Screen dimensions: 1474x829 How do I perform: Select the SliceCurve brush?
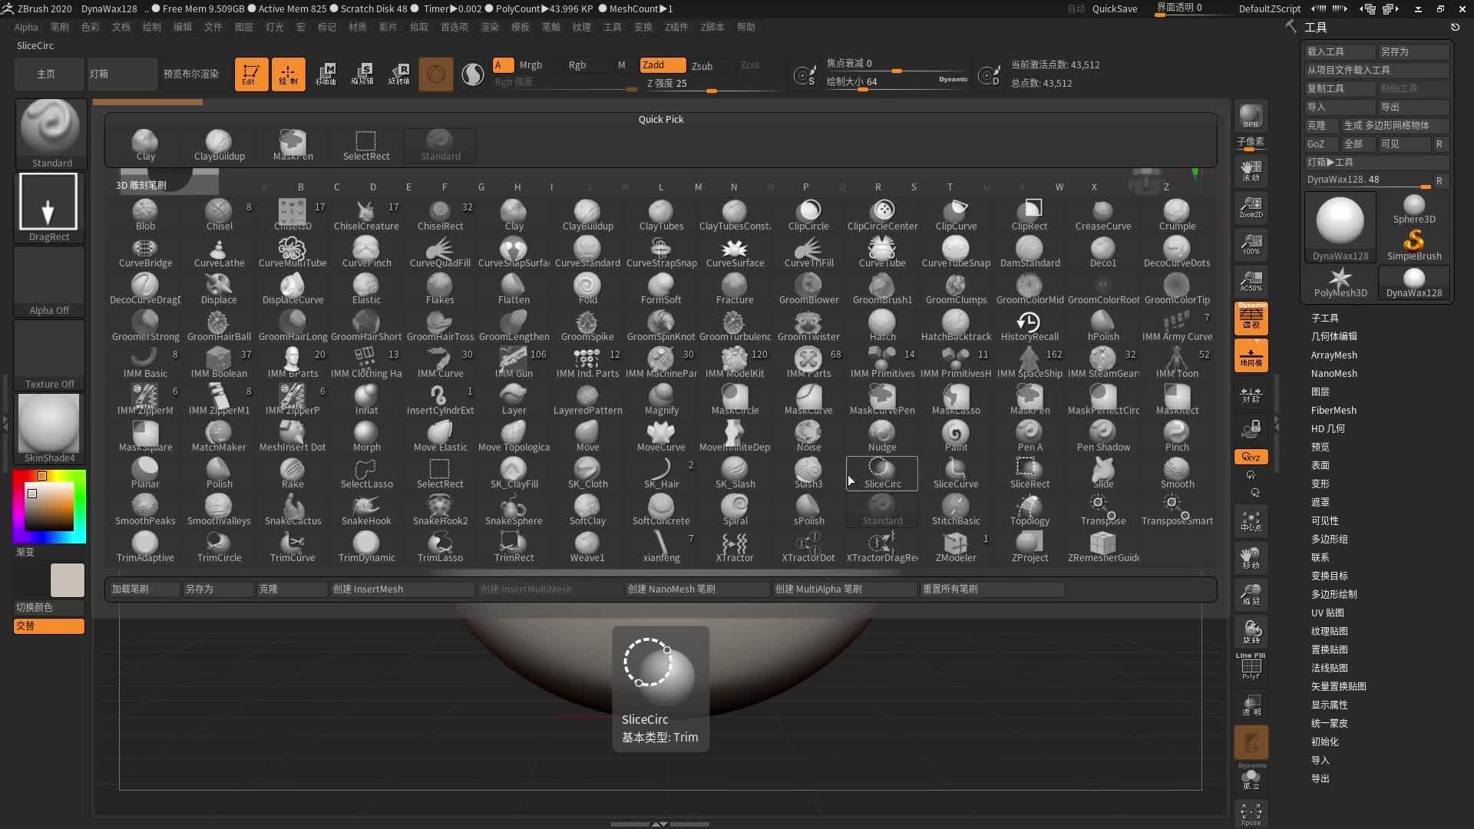pyautogui.click(x=956, y=473)
